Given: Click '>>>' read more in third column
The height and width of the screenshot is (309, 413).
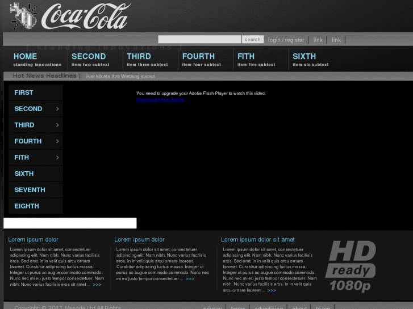Looking at the screenshot, I should tap(272, 290).
